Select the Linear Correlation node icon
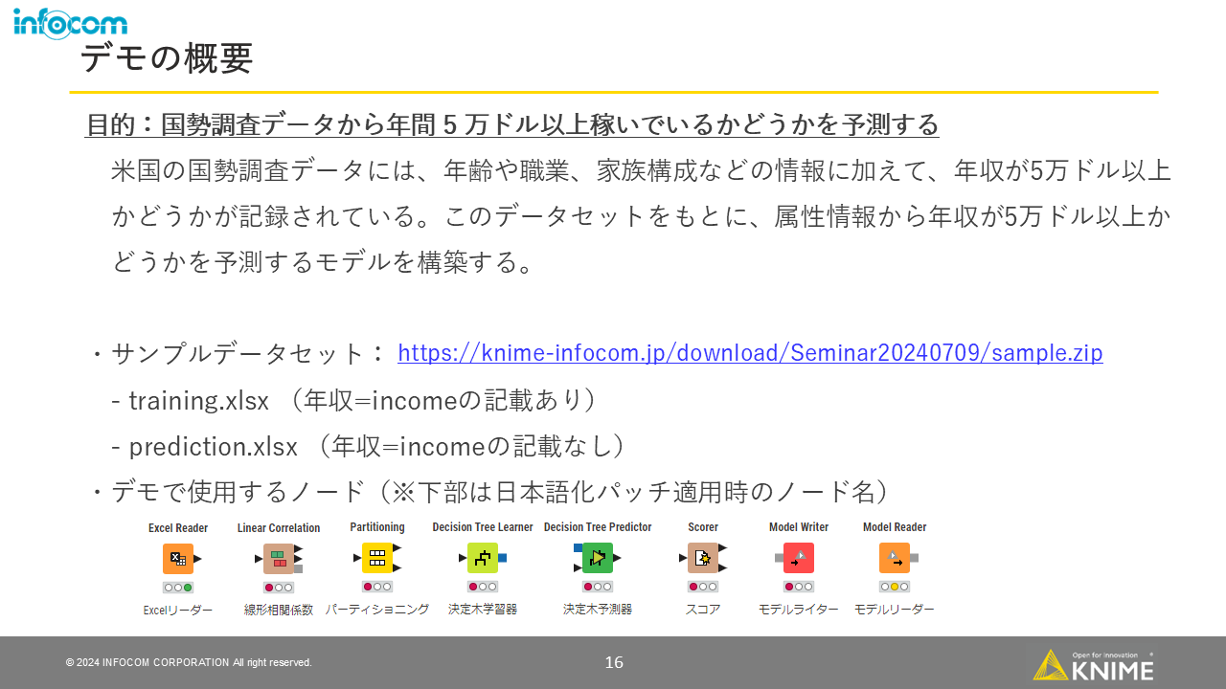1226x689 pixels. [x=279, y=558]
